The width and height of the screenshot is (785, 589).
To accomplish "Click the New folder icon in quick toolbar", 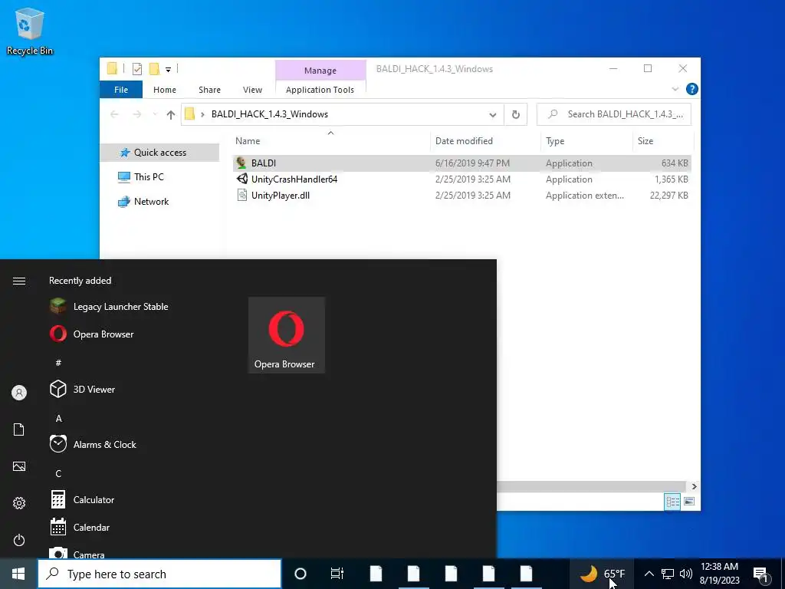I will pyautogui.click(x=154, y=68).
